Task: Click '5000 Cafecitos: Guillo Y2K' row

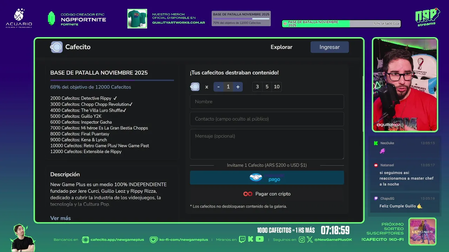Action: (76, 116)
